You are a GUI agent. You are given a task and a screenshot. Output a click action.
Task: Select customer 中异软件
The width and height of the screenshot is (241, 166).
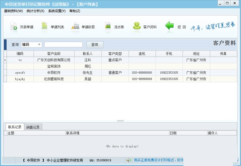(x=54, y=73)
